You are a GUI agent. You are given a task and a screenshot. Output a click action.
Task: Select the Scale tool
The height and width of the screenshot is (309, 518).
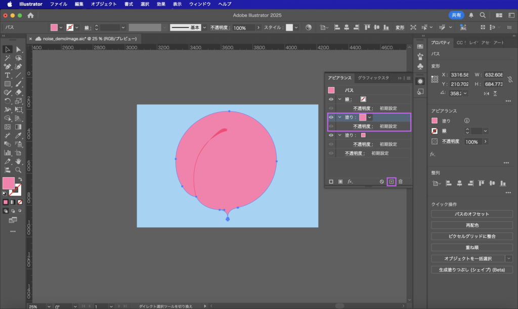[19, 101]
